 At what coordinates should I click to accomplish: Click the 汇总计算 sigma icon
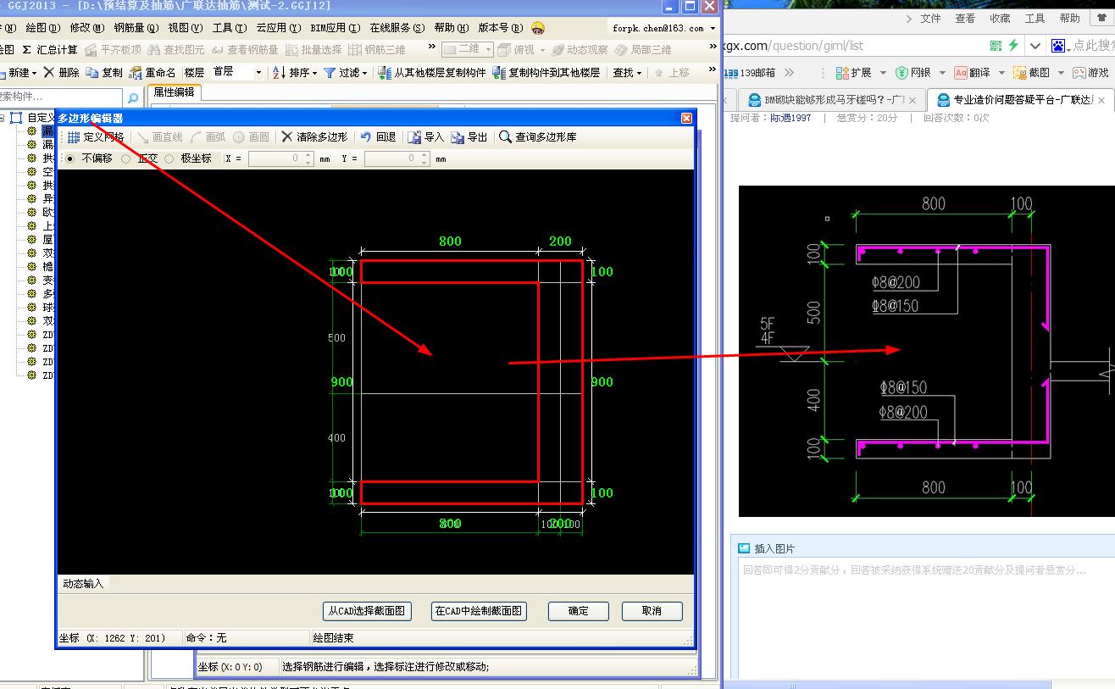27,50
